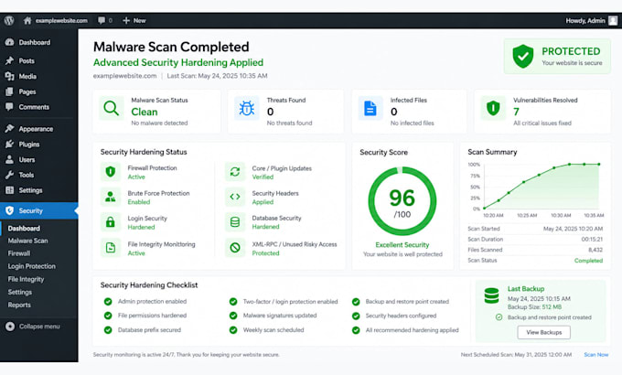Collapse the sidebar menu
Screen dimensions: 622x375
[33, 327]
